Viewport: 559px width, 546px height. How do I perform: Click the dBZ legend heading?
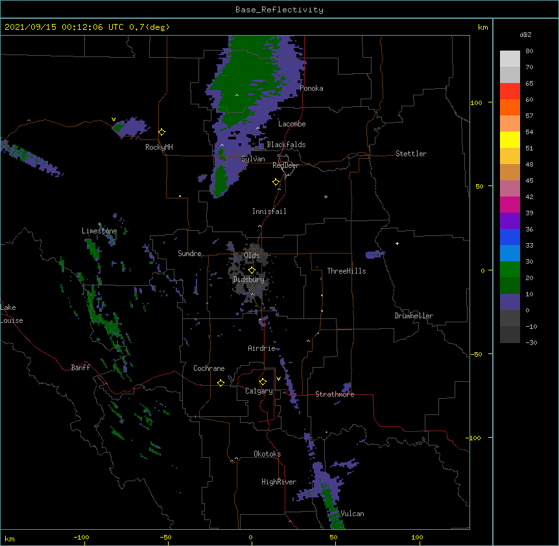[x=525, y=35]
